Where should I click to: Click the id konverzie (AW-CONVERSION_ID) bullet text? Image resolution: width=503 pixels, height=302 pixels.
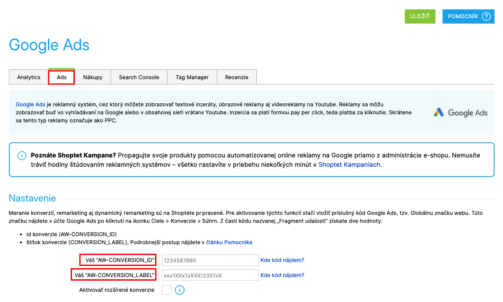pos(72,234)
